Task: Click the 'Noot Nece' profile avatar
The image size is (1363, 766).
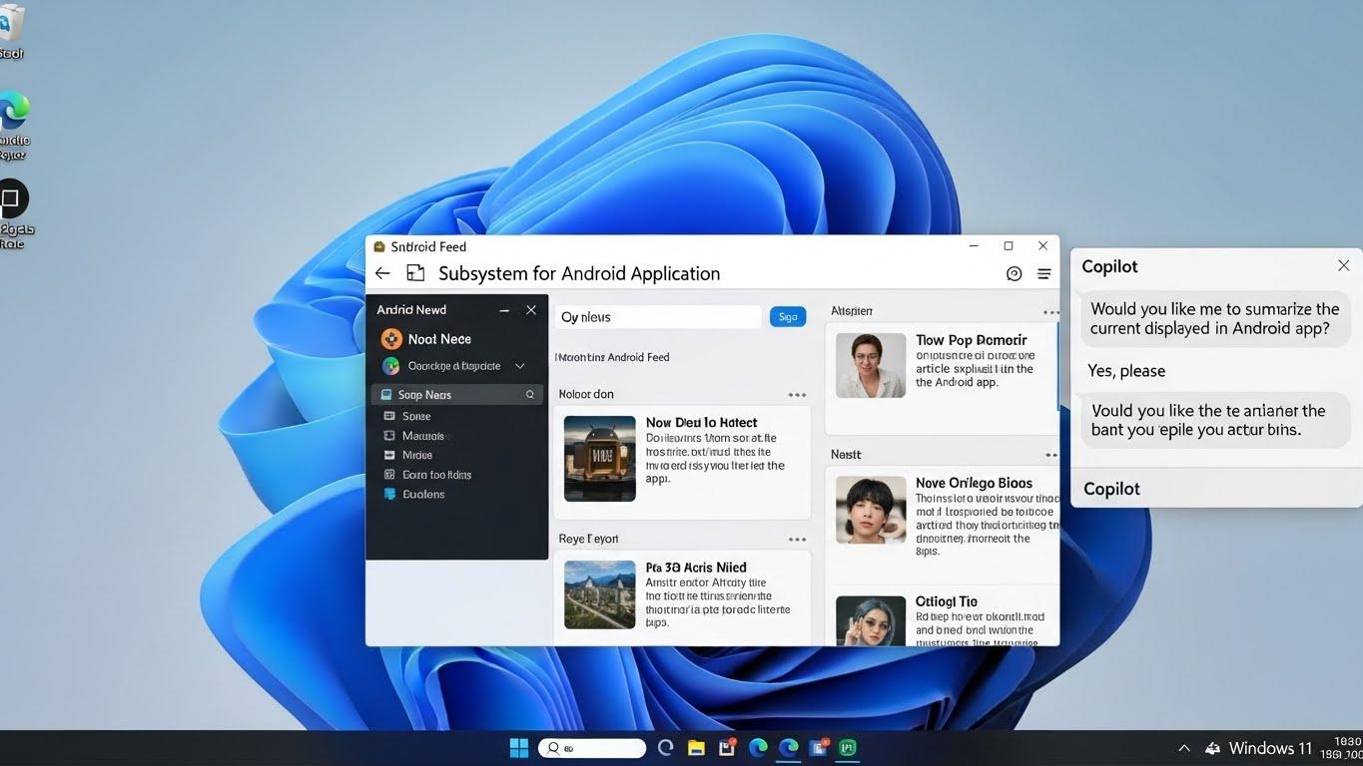Action: (390, 338)
